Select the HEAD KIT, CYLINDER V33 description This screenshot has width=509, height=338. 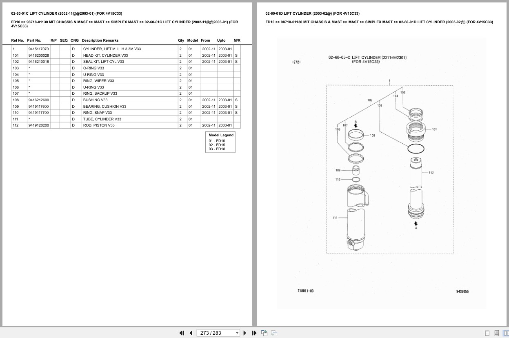point(105,56)
